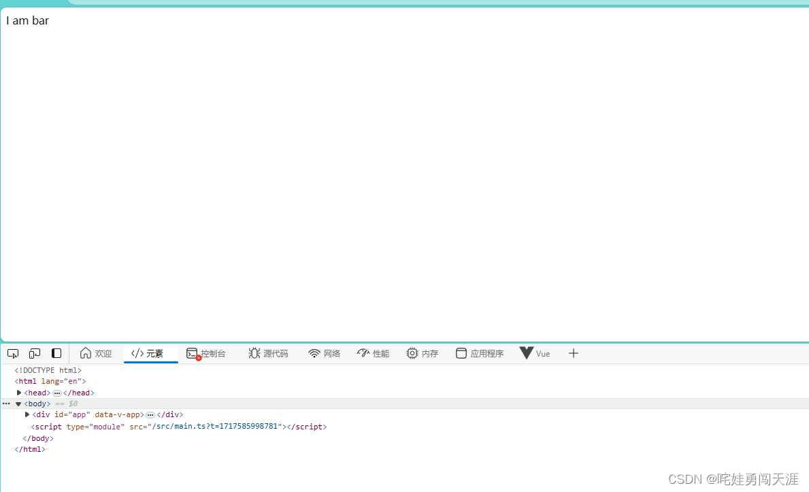The image size is (809, 492).
Task: Collapse the body element node
Action: [18, 404]
